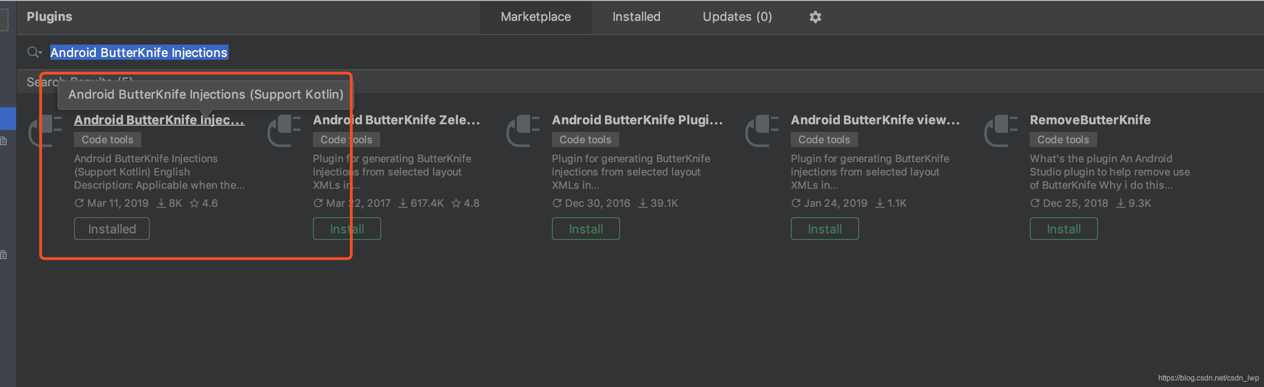Switch to the Installed tab

point(636,17)
